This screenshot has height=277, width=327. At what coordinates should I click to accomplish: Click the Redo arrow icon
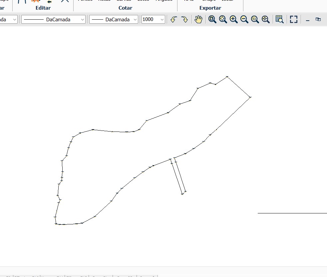[184, 19]
